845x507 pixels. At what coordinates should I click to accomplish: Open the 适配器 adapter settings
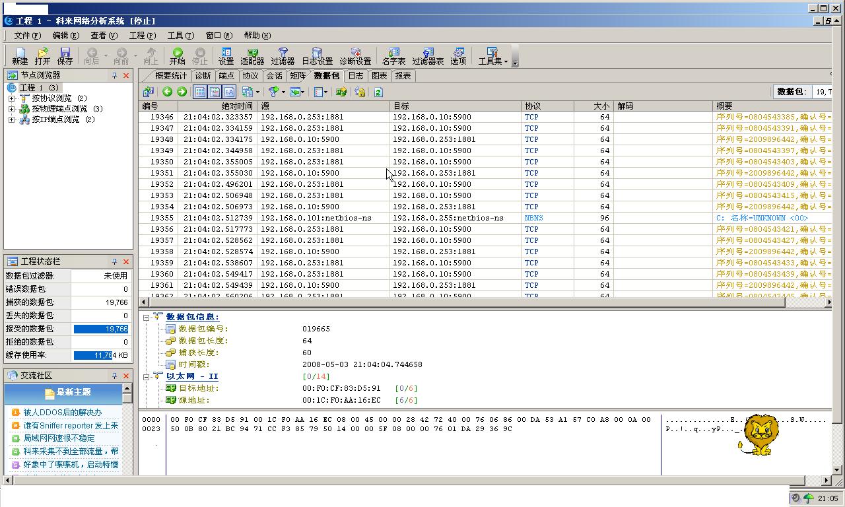252,55
